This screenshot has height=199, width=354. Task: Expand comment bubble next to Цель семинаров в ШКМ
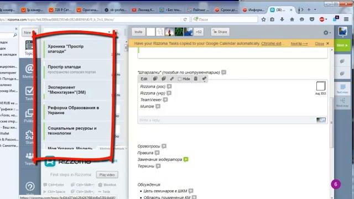pos(191,191)
